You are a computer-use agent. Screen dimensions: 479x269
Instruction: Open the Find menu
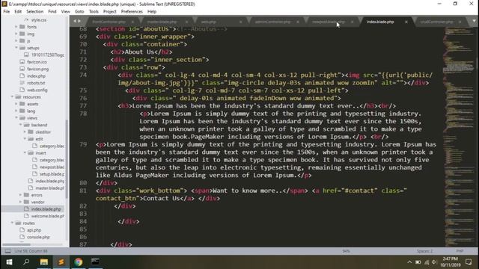coord(52,12)
